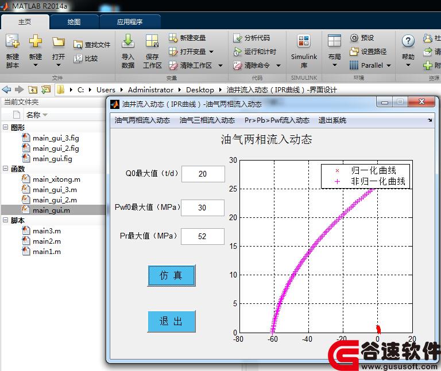Image resolution: width=441 pixels, height=371 pixels.
Task: Collapse the 脚本 group
Action: [5, 220]
